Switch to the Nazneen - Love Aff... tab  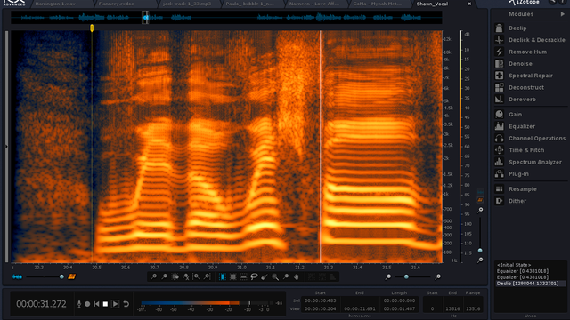[314, 4]
